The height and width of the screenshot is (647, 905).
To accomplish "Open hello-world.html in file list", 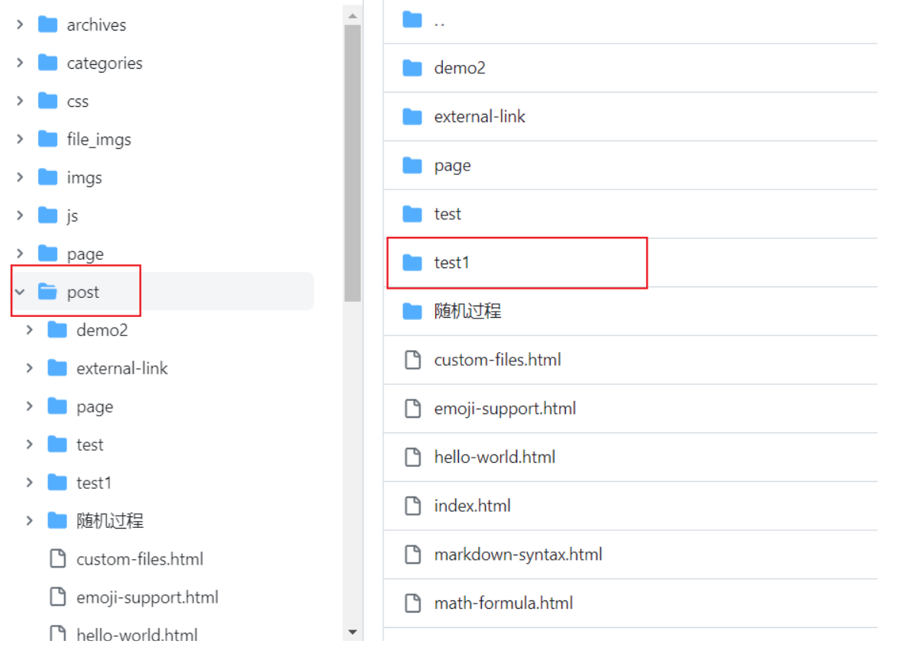I will point(494,457).
